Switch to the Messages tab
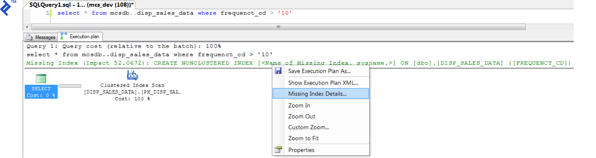Image resolution: width=596 pixels, height=158 pixels. tap(41, 37)
